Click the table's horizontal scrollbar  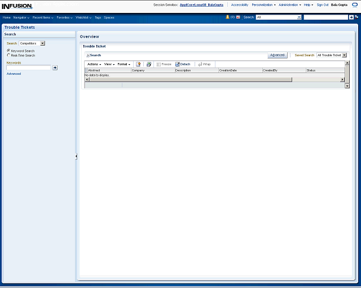[190, 79]
